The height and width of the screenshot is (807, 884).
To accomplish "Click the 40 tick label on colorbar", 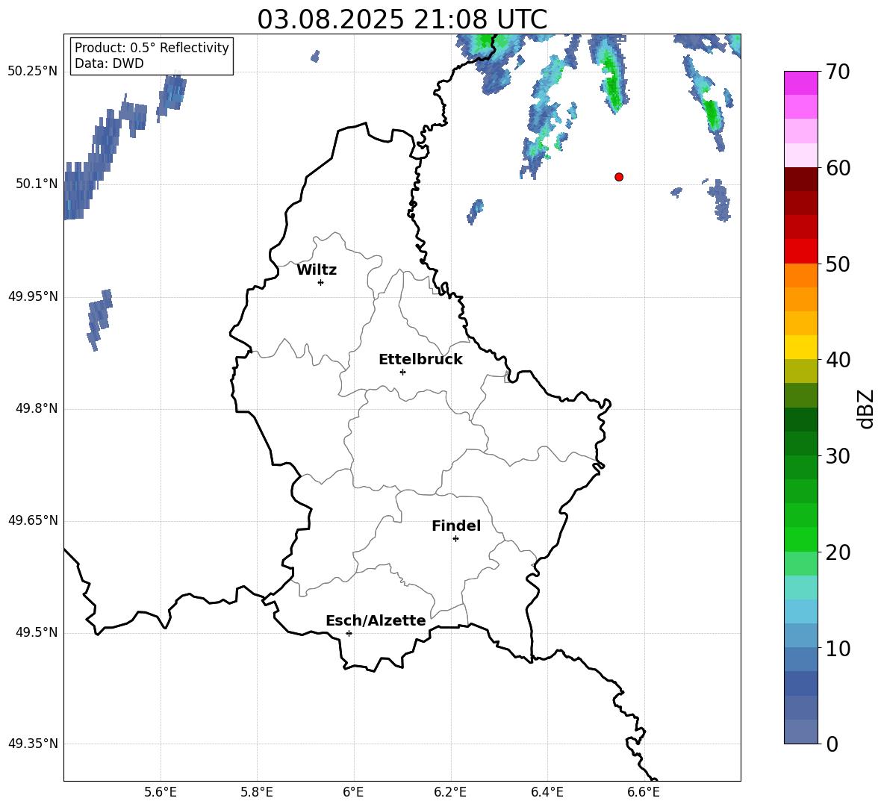I will tap(838, 360).
